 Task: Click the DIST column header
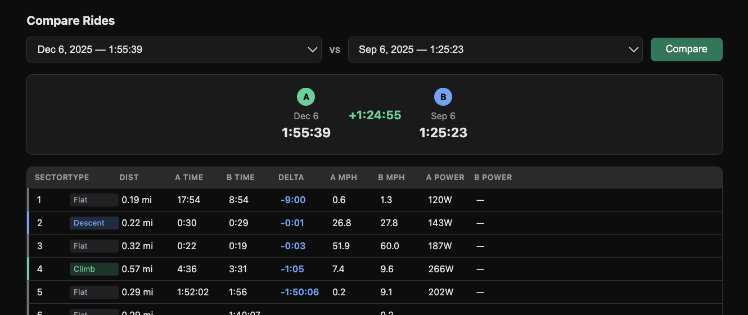[x=129, y=177]
